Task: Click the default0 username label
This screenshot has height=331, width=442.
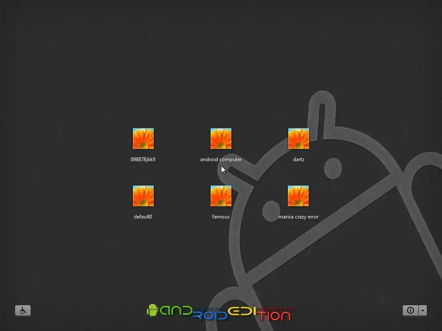Action: tap(143, 217)
